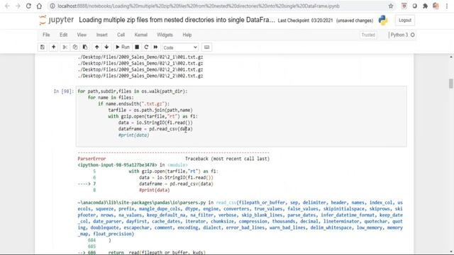Click the pd.read_csv(data) line in the code cell
Screen dimensions: 454x255
(x=155, y=129)
